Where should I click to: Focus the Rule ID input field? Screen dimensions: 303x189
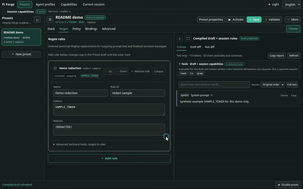tap(138, 93)
